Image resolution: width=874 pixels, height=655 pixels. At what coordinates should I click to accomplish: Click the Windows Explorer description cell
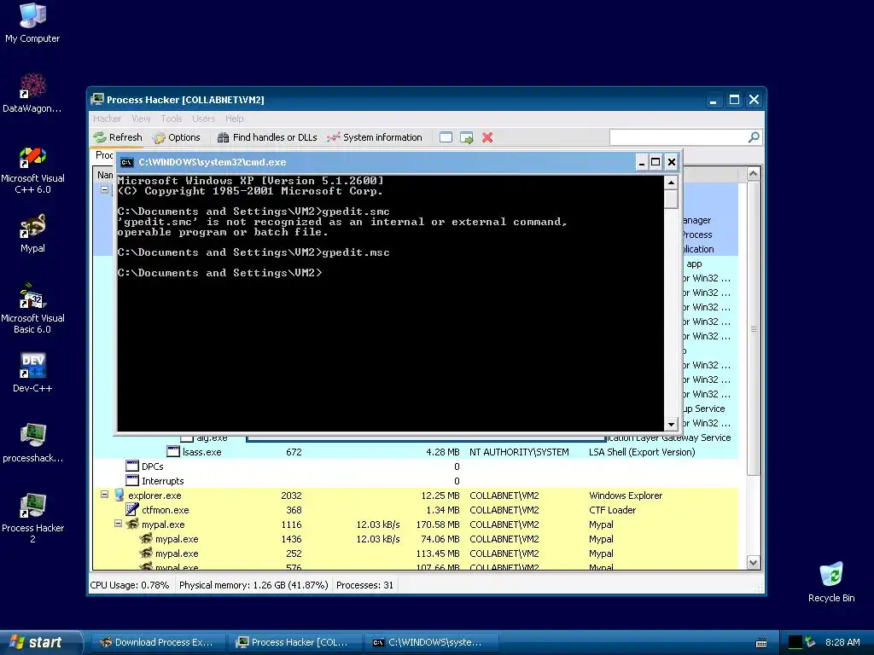point(626,496)
